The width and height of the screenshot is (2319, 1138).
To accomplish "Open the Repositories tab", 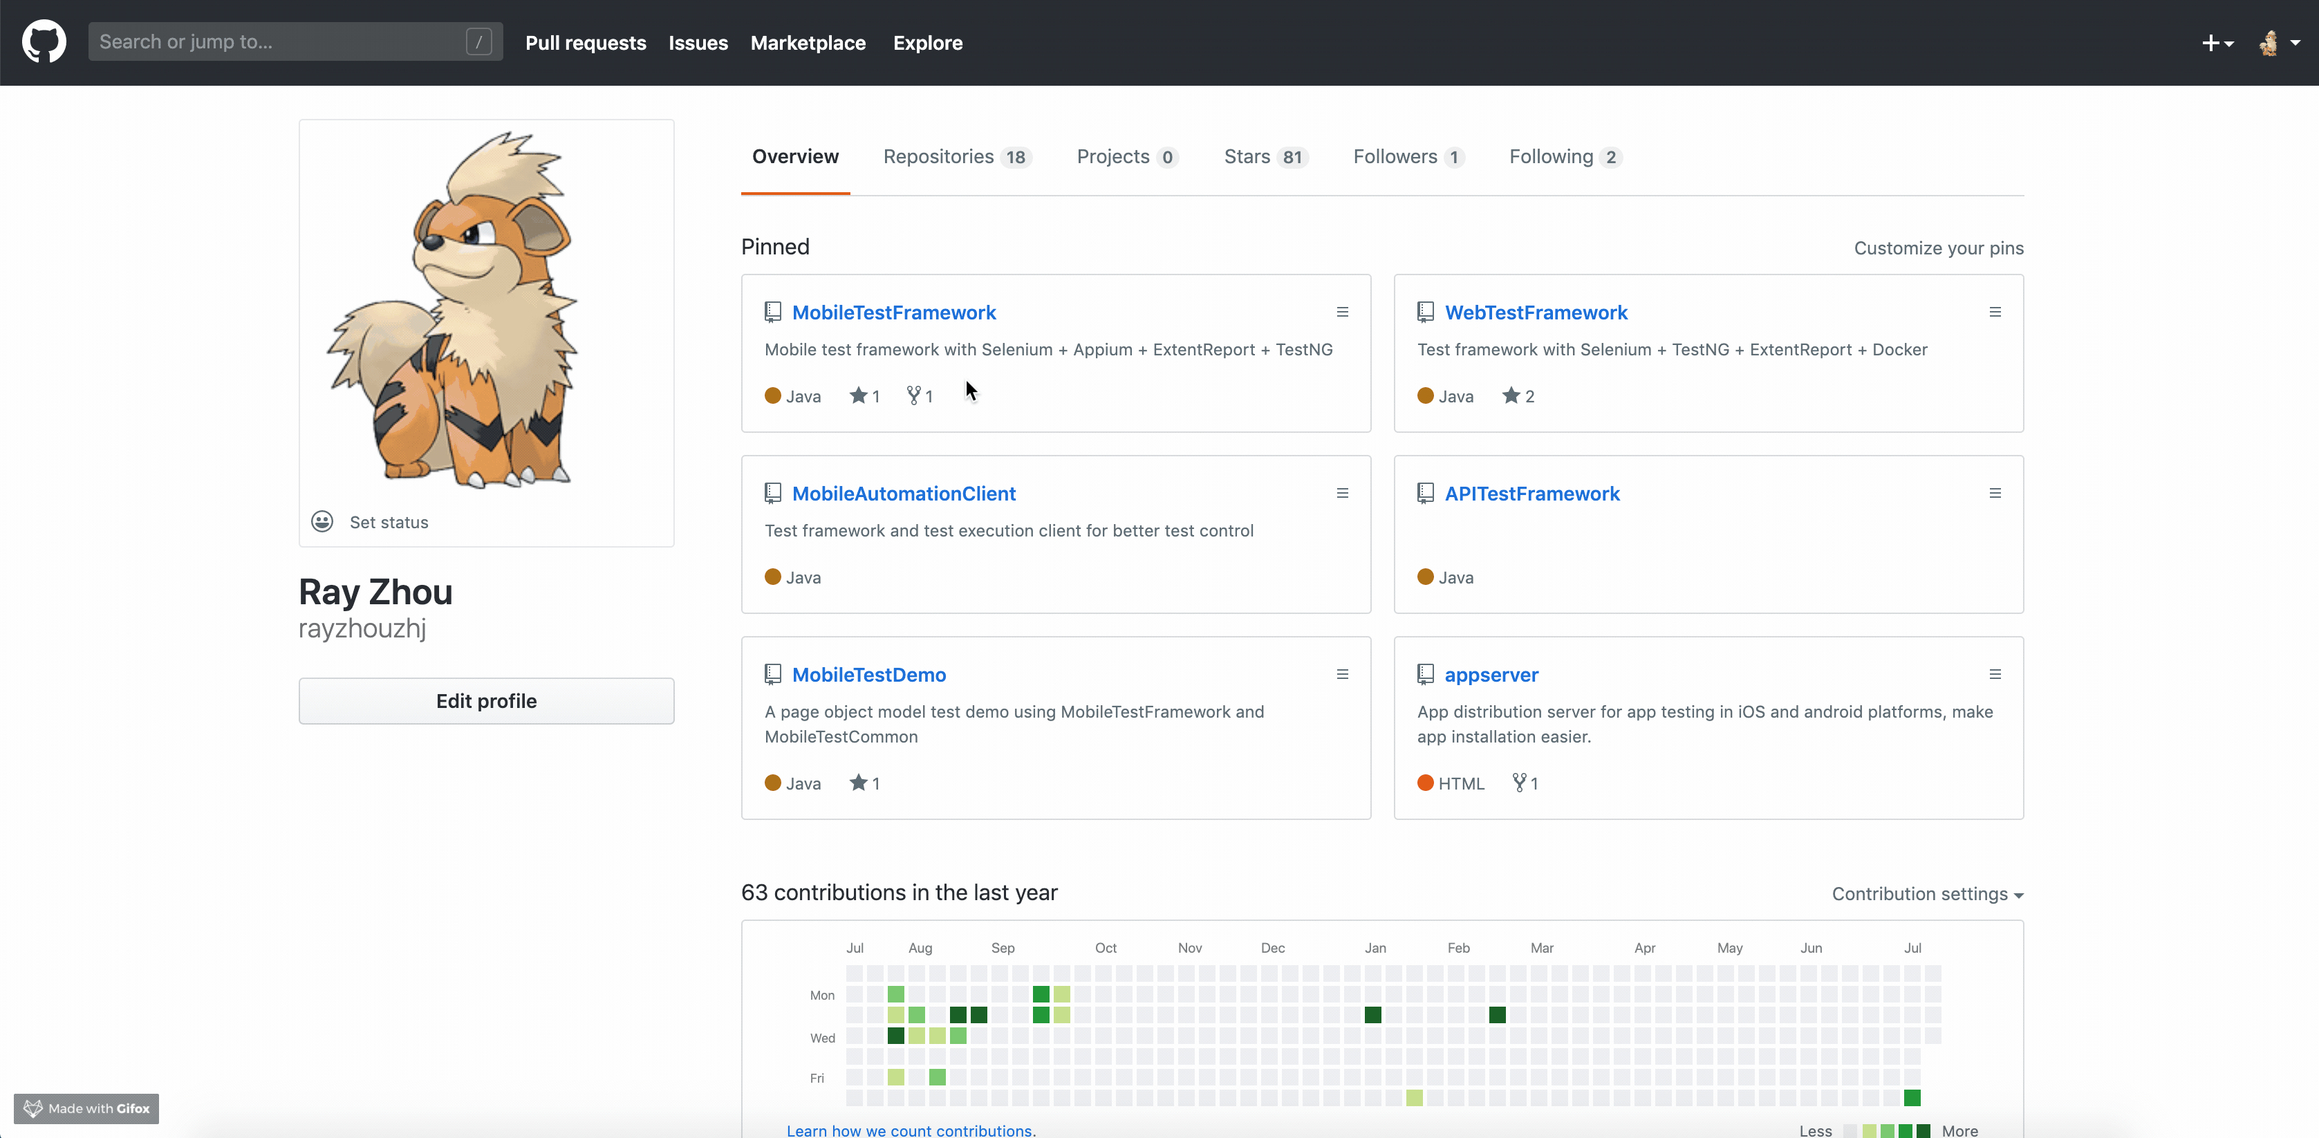I will click(x=957, y=157).
